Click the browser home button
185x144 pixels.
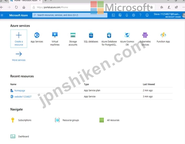[x=24, y=7]
